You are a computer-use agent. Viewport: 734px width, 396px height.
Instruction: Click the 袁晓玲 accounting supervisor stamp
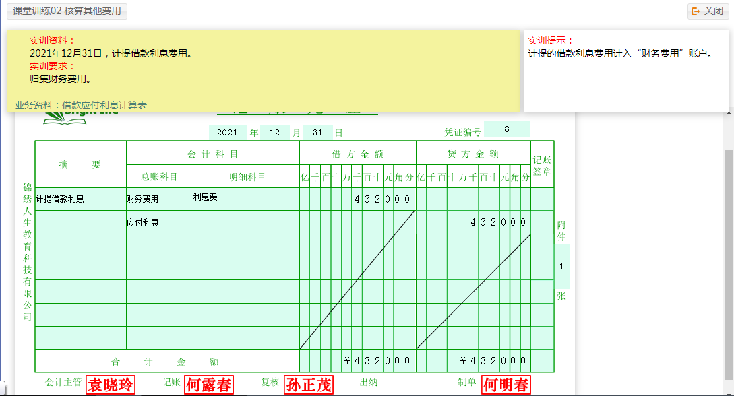coord(111,385)
